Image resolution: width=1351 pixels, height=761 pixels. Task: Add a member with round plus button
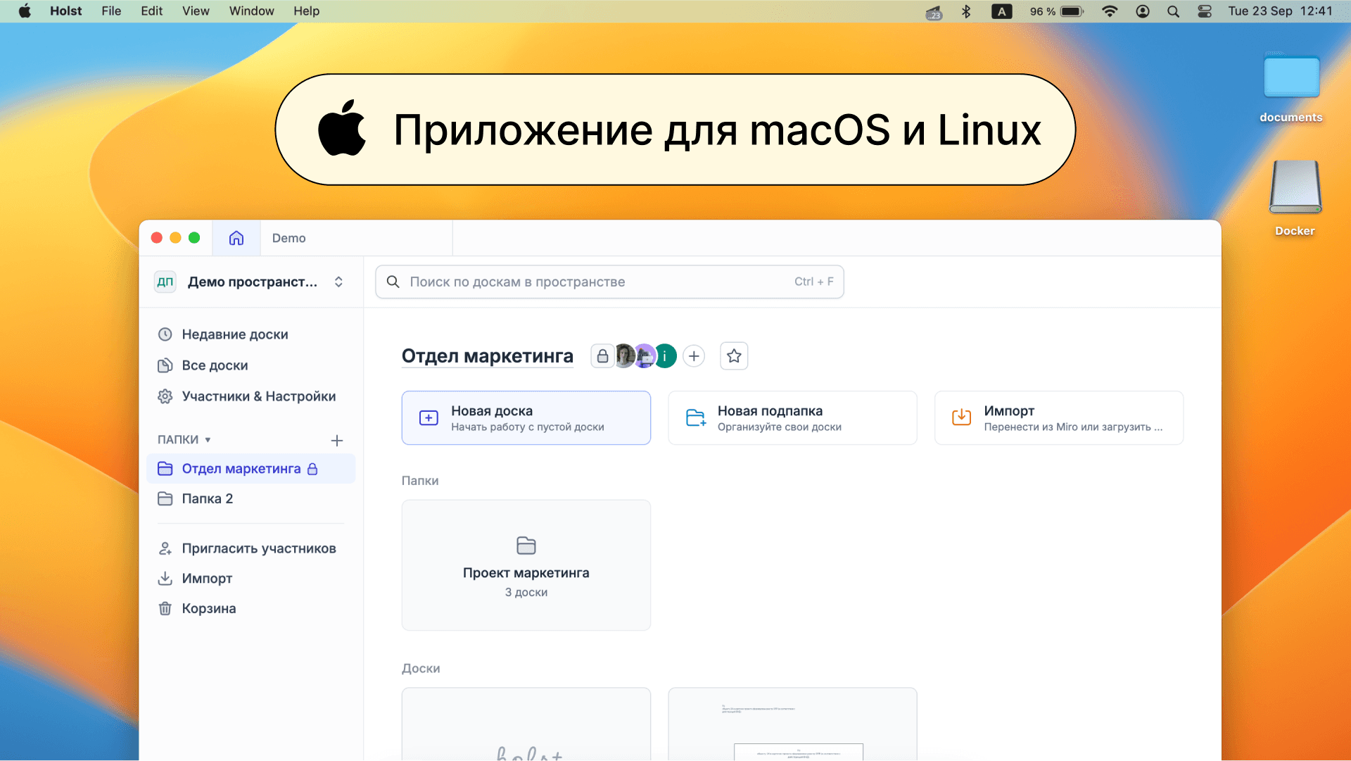click(x=694, y=356)
